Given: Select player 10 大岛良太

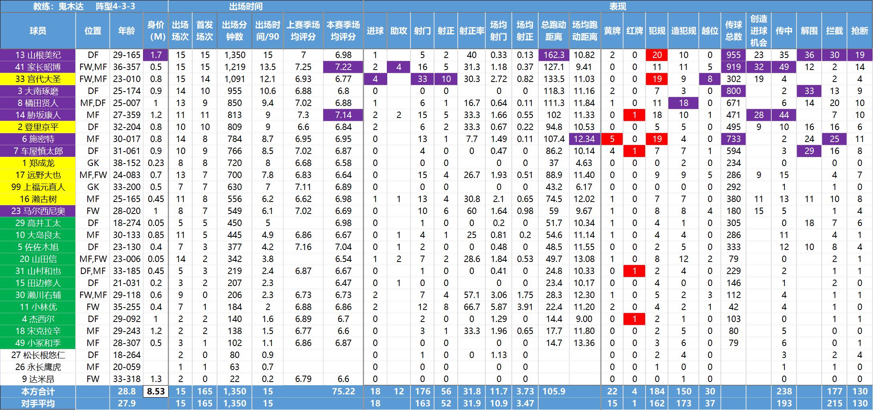Looking at the screenshot, I should (38, 235).
